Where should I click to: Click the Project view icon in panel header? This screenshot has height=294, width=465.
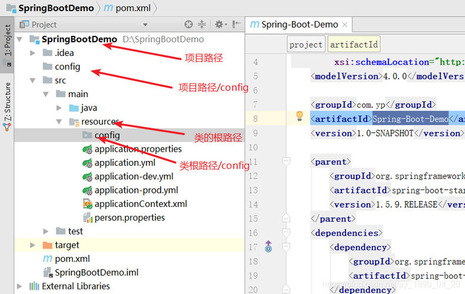(24, 24)
